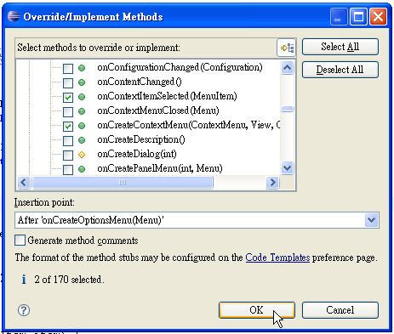This screenshot has width=394, height=334.
Task: Click yellow diamond beside onCreateDialog(int)
Action: (82, 155)
